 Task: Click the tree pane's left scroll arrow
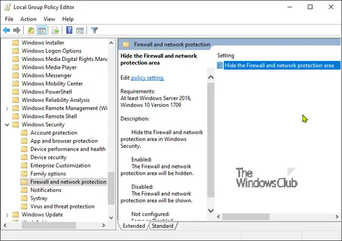pos(5,225)
